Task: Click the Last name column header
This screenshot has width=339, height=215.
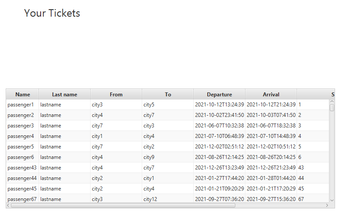Action: click(x=64, y=94)
